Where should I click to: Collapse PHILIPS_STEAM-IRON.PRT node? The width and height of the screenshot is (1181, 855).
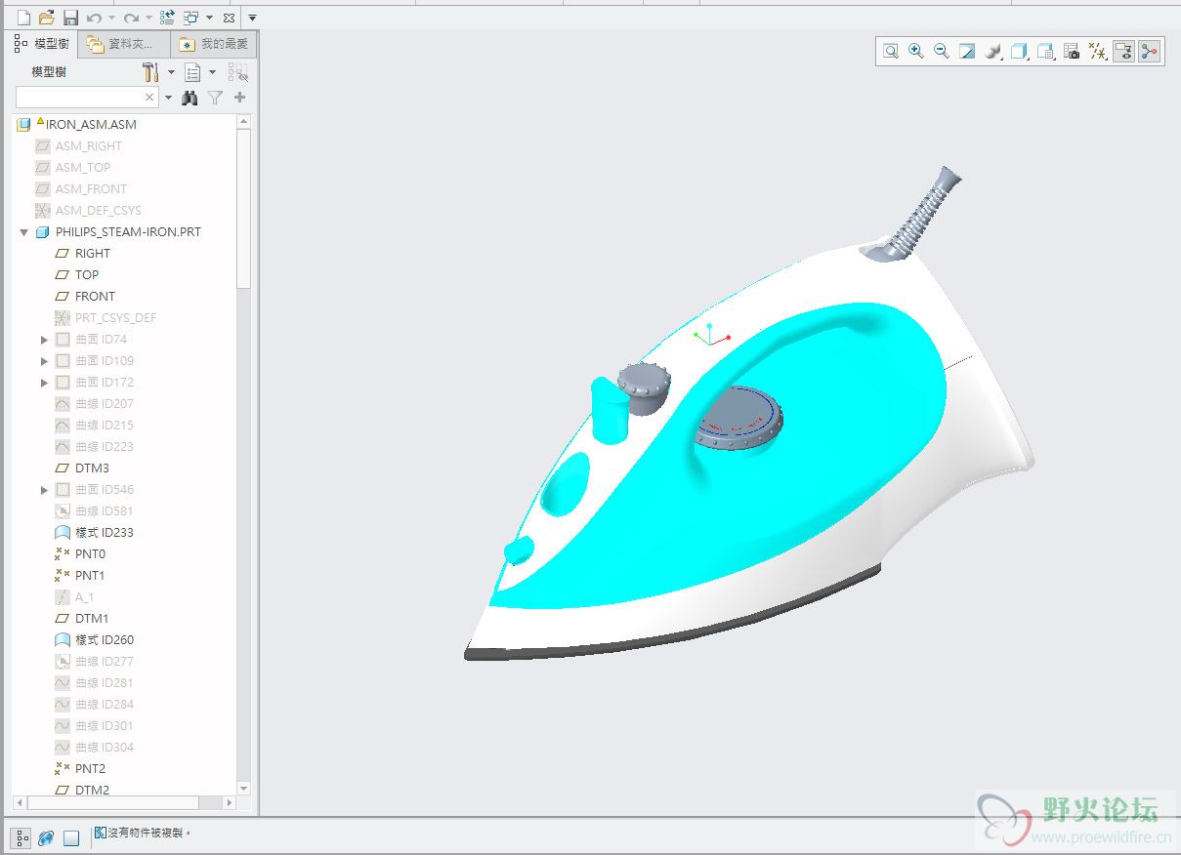(x=24, y=232)
